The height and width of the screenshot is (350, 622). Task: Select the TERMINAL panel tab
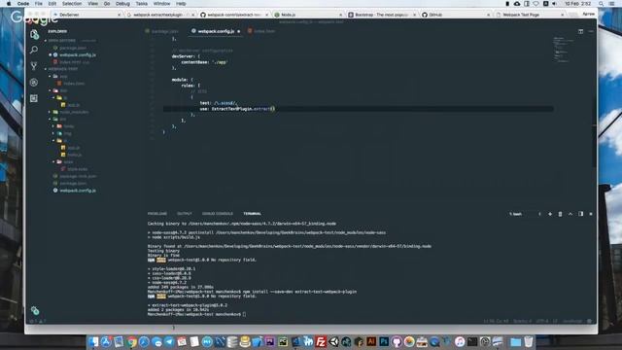pyautogui.click(x=253, y=214)
